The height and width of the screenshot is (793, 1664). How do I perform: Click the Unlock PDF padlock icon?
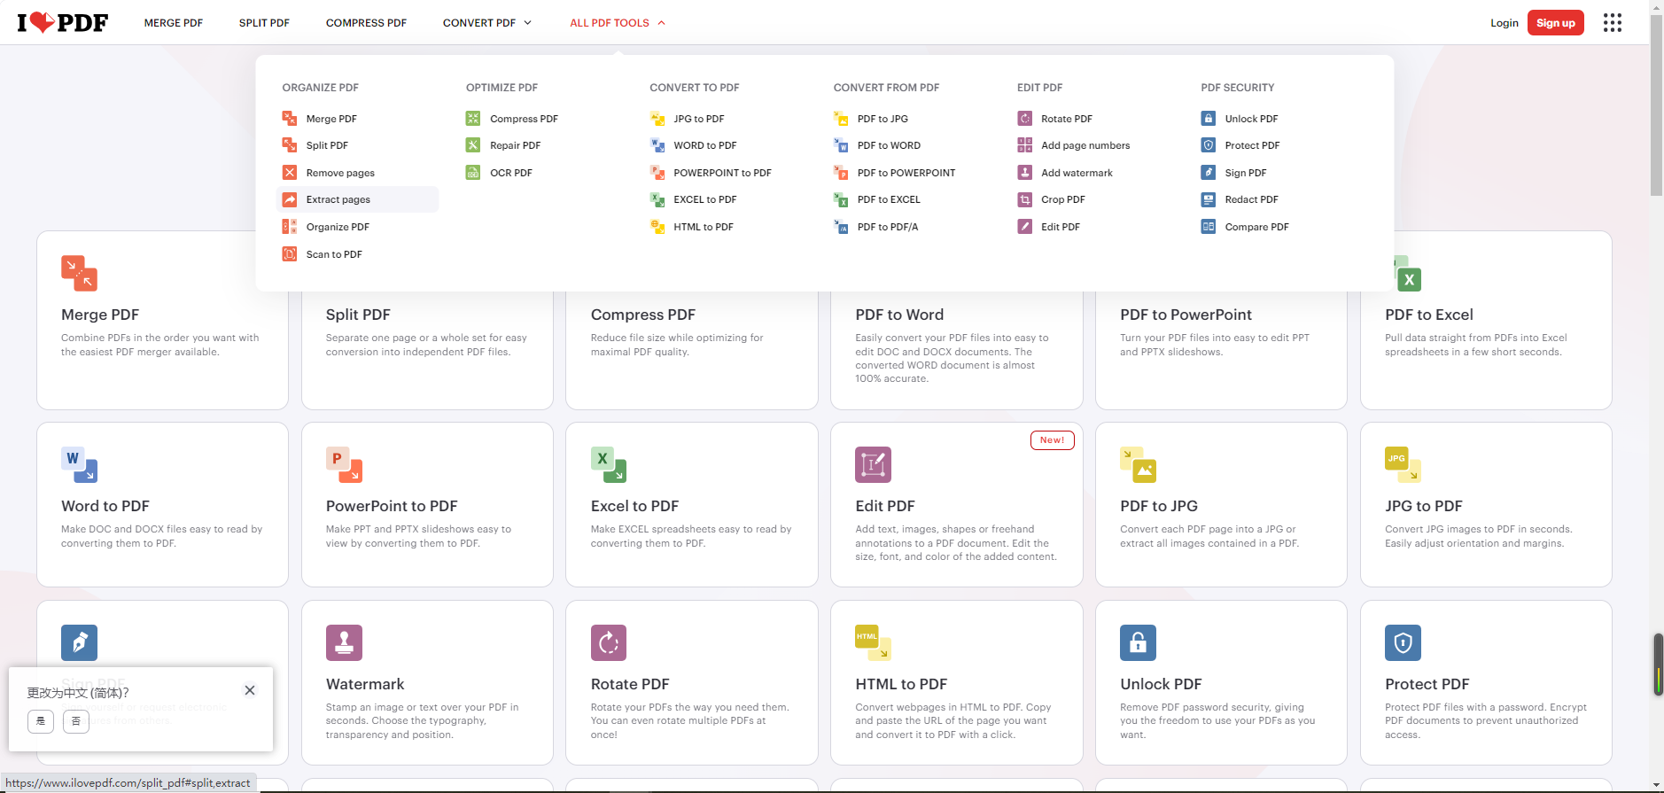(x=1138, y=642)
